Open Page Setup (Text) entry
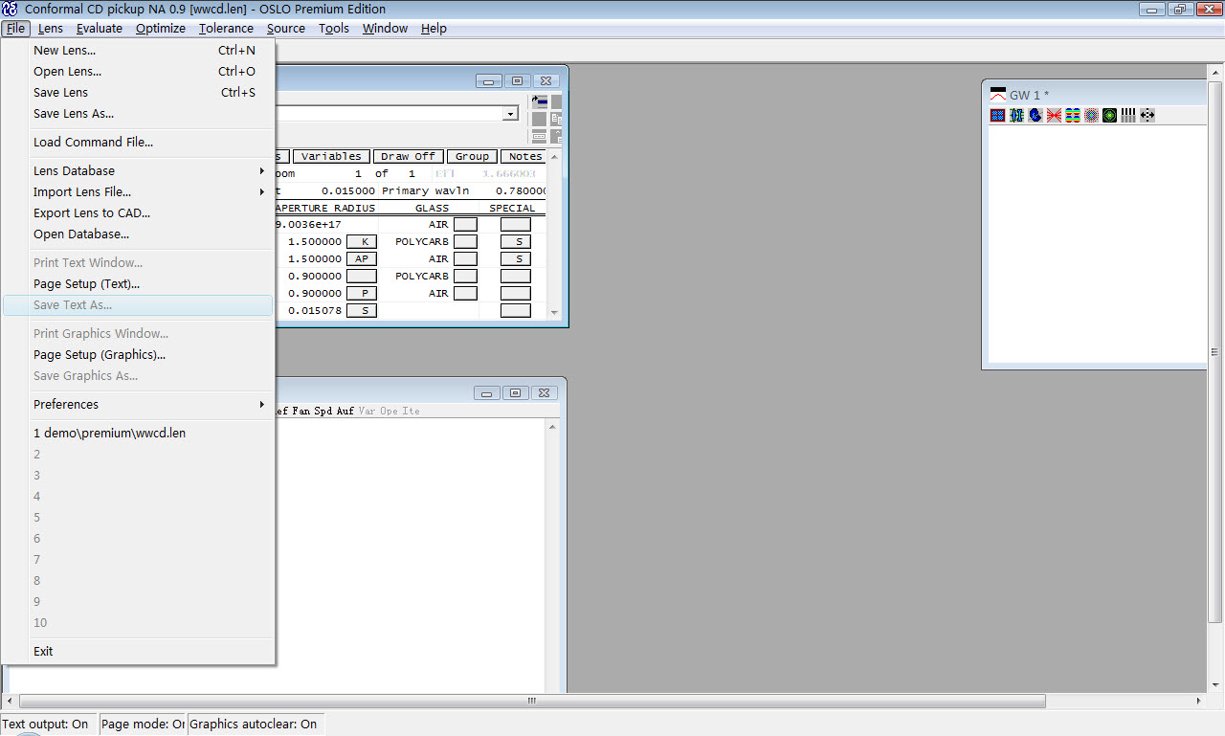The image size is (1225, 736). coord(138,284)
